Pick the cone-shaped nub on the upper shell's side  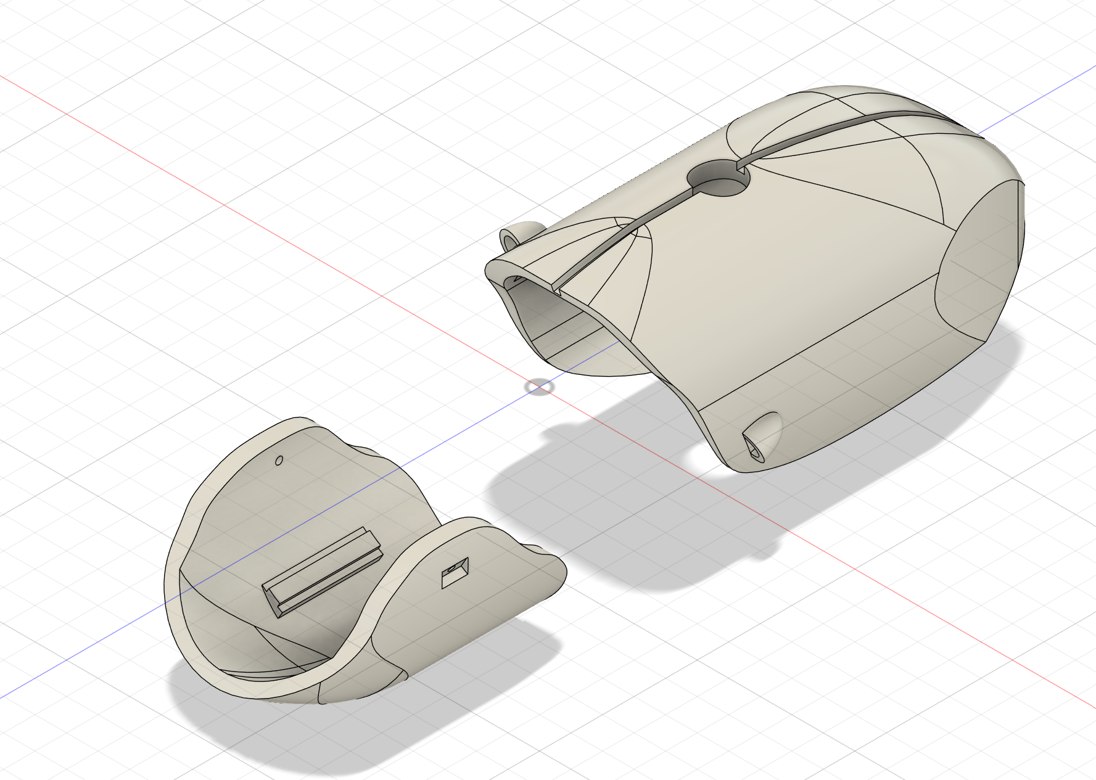tap(762, 437)
